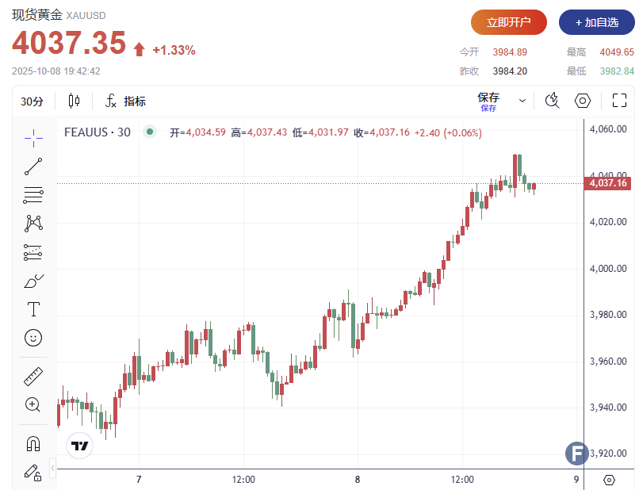Toggle magnet mode for drawings
This screenshot has height=490, width=639.
[x=33, y=443]
